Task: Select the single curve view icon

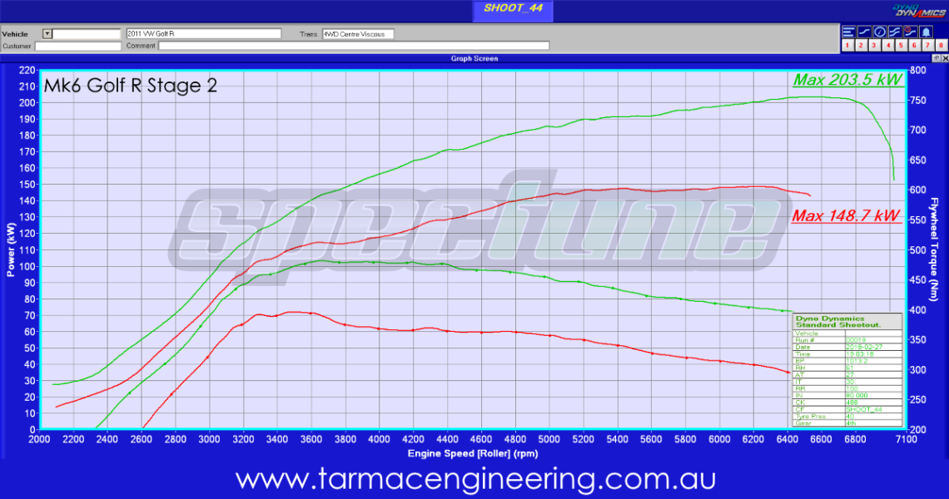Action: click(864, 31)
